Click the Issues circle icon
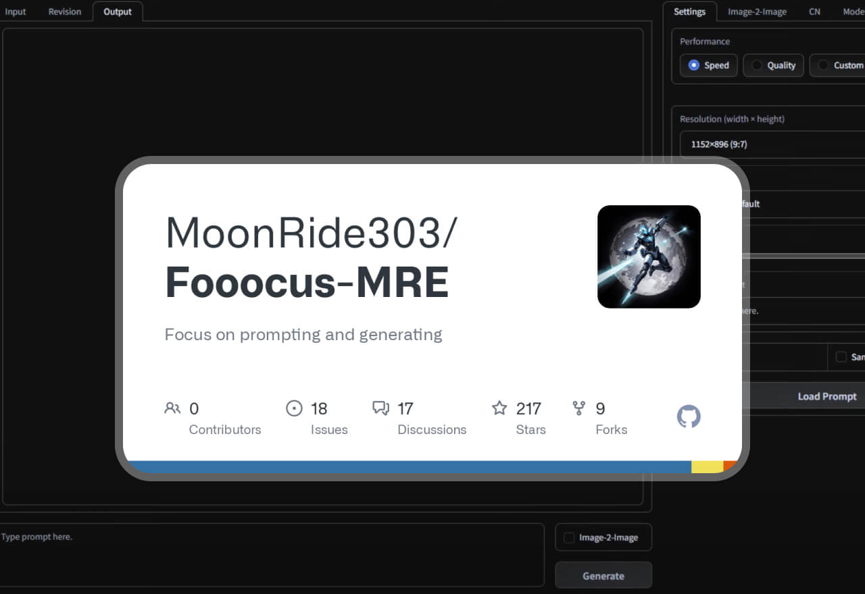The width and height of the screenshot is (865, 594). tap(294, 408)
